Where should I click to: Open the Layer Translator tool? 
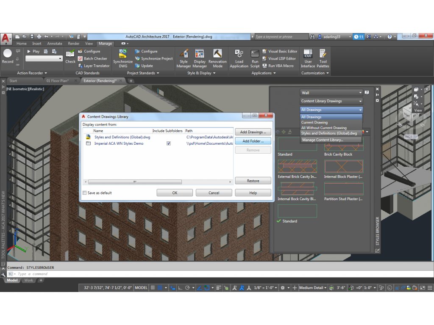click(94, 66)
